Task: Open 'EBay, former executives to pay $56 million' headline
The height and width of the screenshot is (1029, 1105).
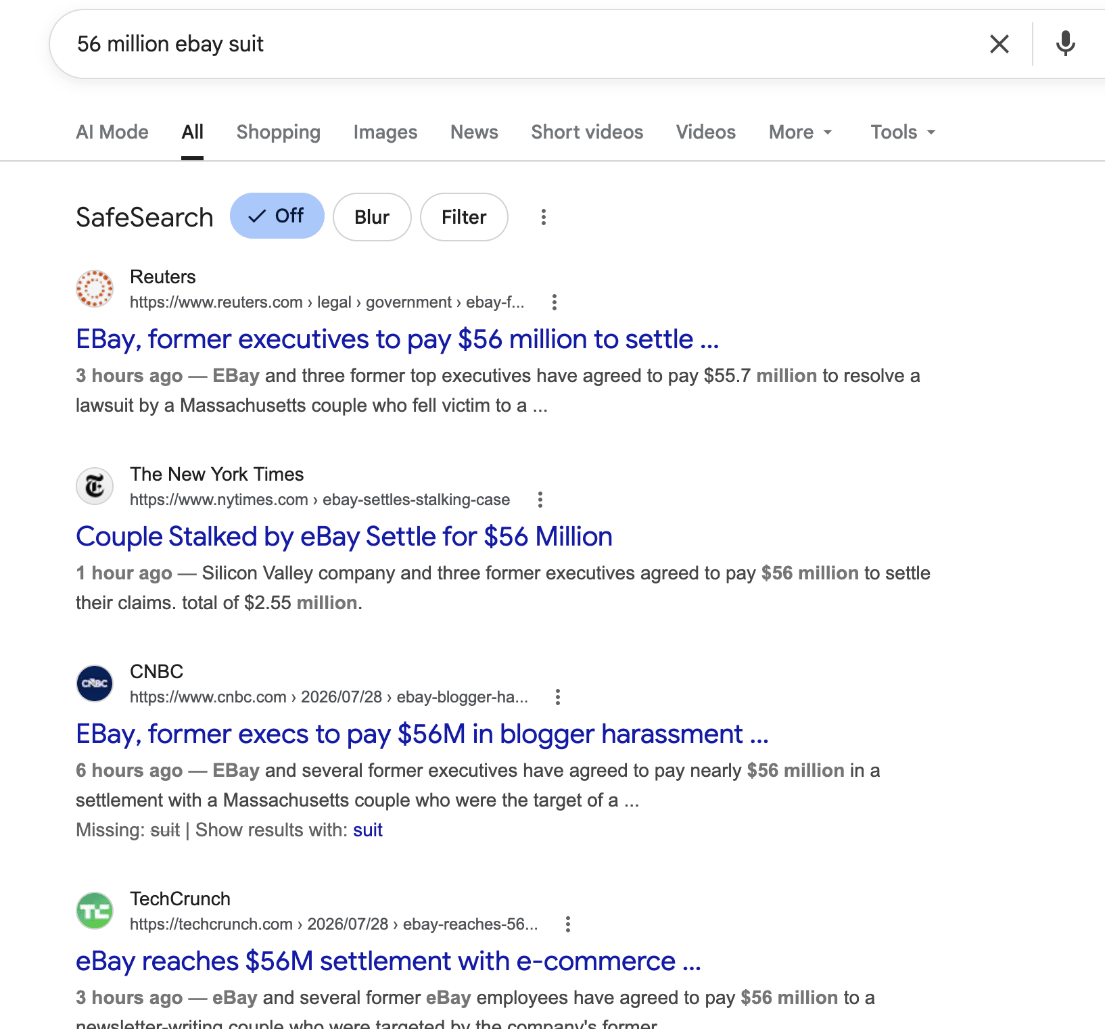Action: coord(398,339)
